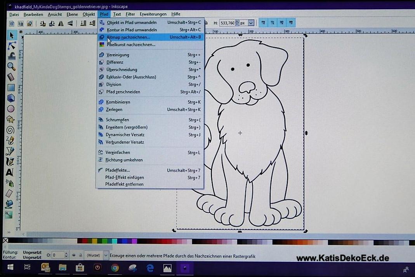Click the H height input field
Screen dimensions: 415x277
click(227, 23)
